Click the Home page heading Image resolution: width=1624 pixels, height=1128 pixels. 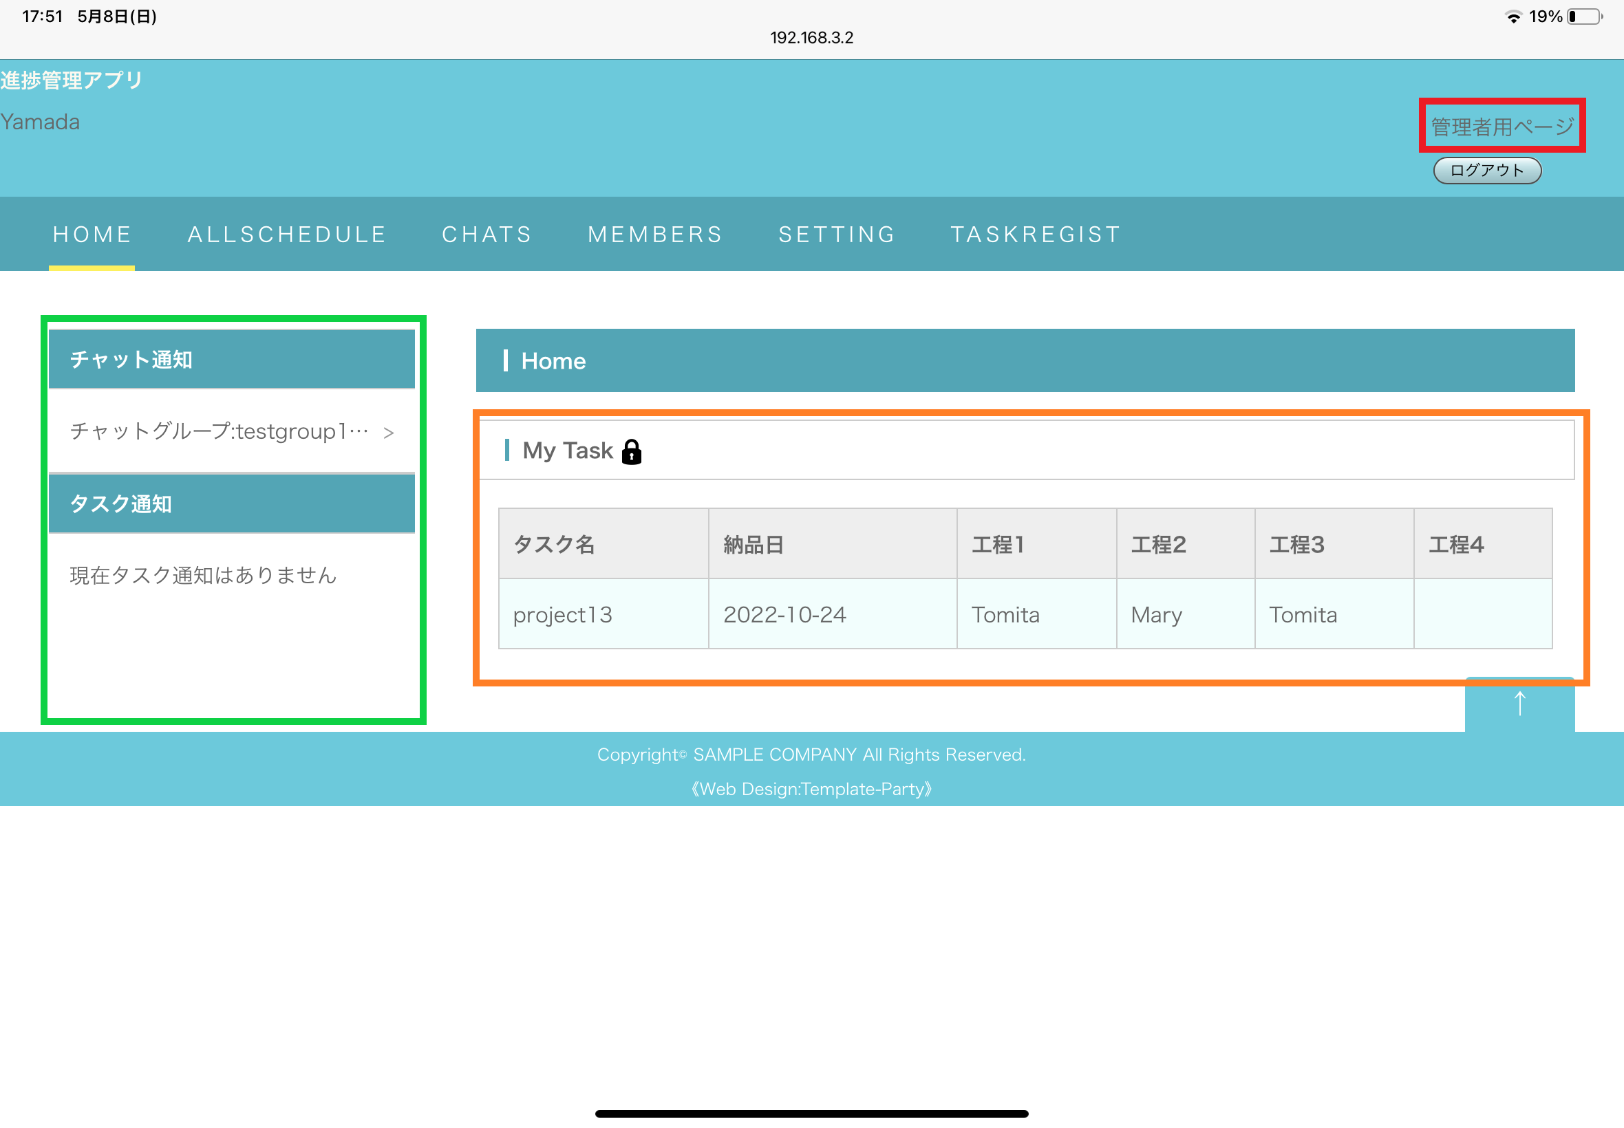(553, 361)
